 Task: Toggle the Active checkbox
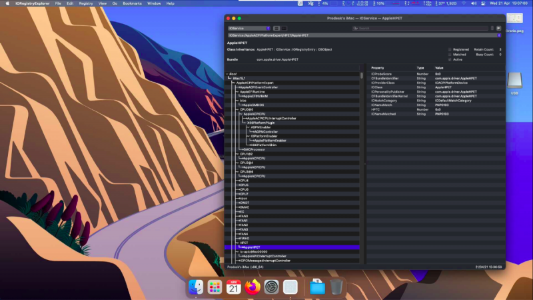tap(450, 59)
